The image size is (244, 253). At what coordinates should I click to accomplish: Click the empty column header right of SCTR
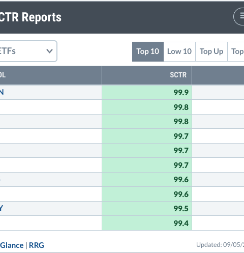point(218,75)
